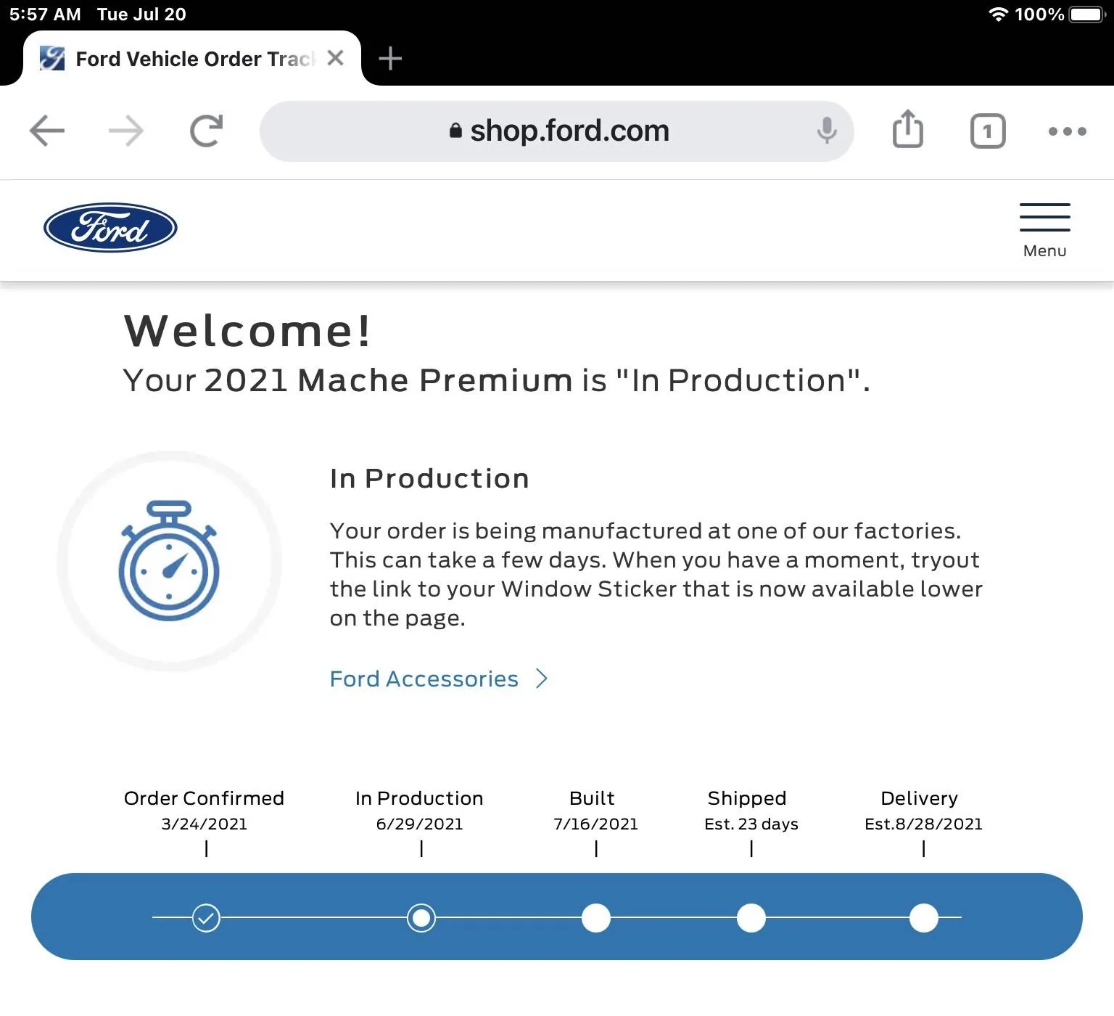This screenshot has height=1016, width=1114.
Task: Click the Order Confirmed stage label
Action: point(204,798)
